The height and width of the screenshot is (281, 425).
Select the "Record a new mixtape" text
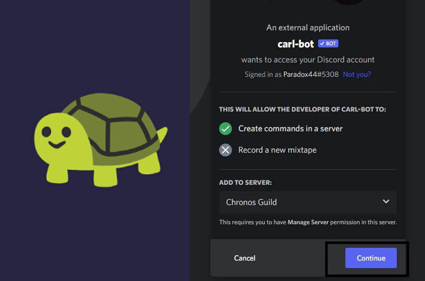pos(277,150)
